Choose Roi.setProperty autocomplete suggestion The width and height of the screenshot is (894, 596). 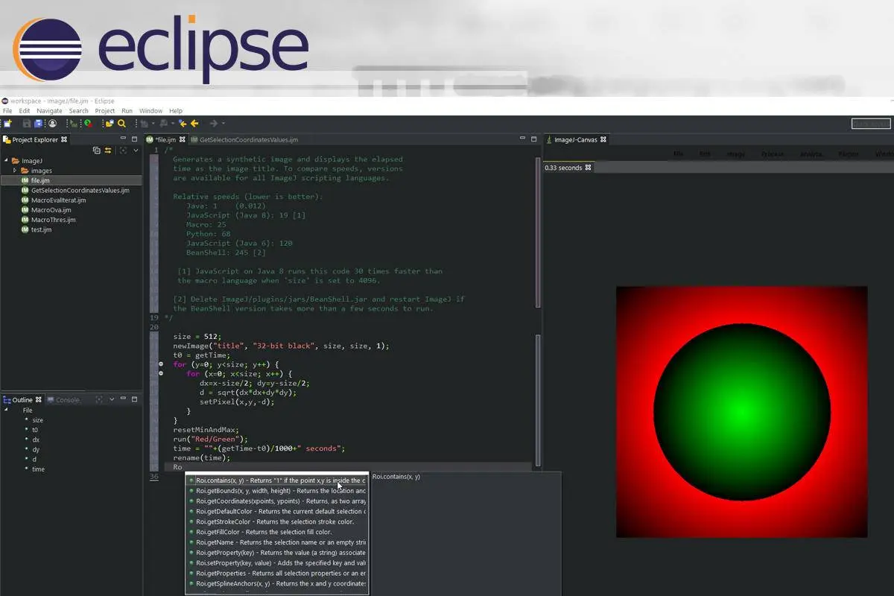(277, 562)
